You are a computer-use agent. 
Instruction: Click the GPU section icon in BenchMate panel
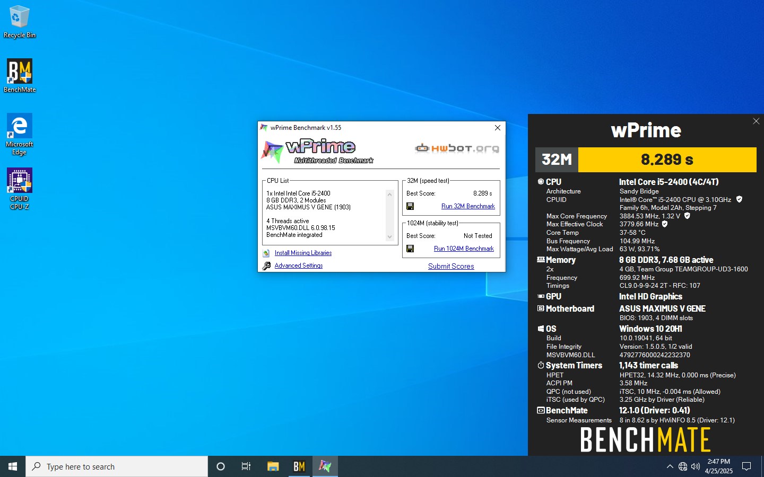pos(541,296)
